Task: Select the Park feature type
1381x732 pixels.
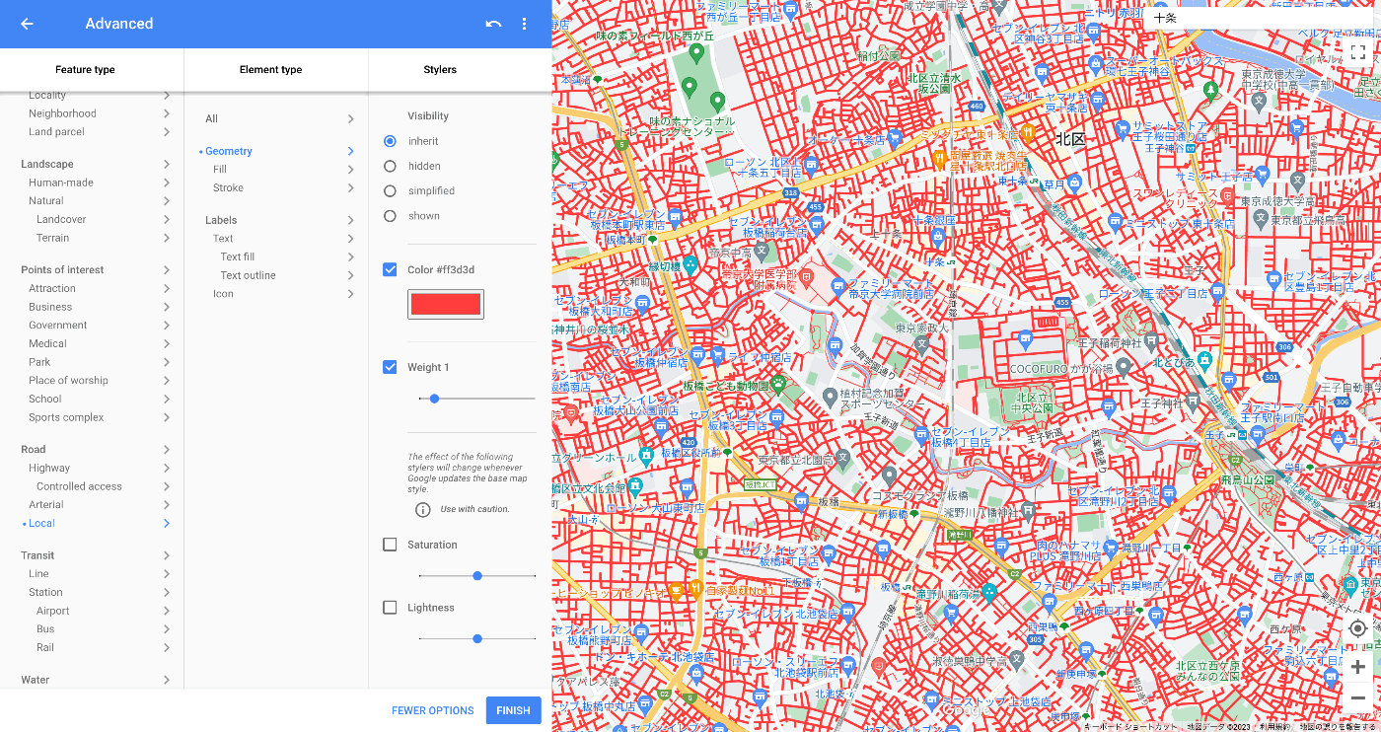Action: pos(39,362)
